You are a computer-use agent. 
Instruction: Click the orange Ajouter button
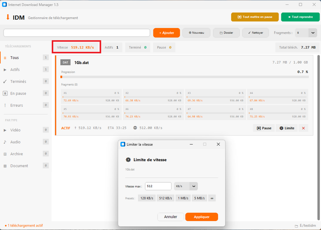pyautogui.click(x=166, y=33)
